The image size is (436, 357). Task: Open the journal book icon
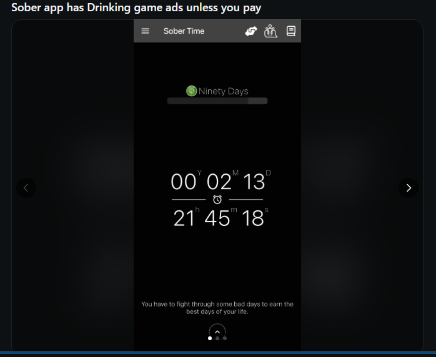(x=291, y=31)
